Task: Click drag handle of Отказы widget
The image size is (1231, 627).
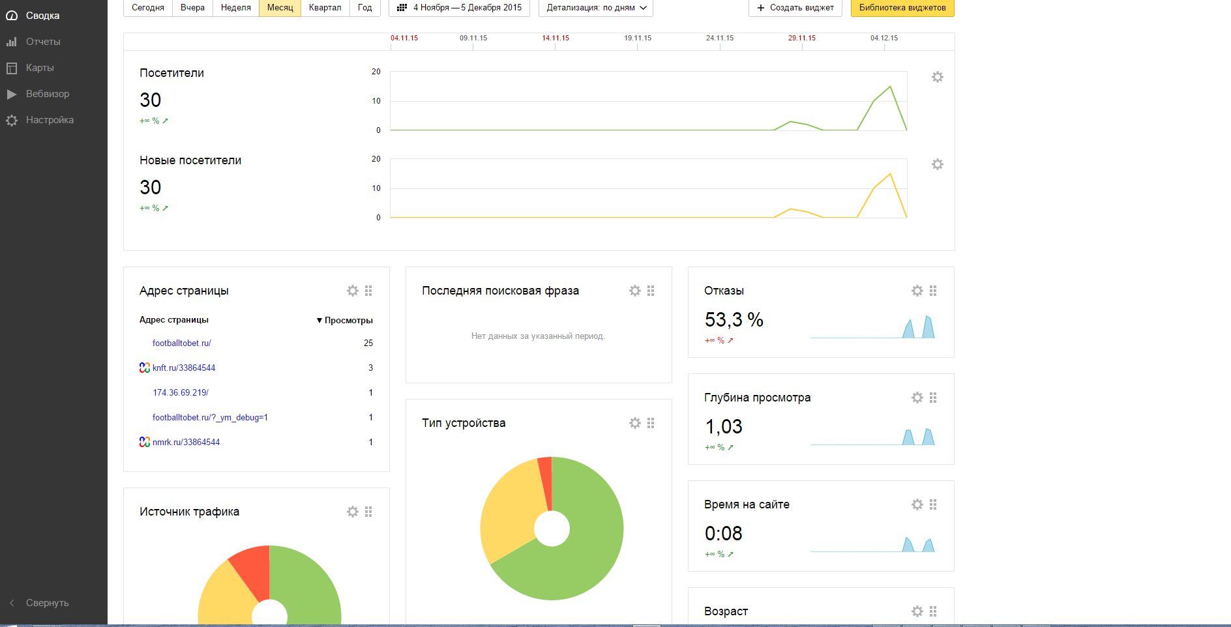Action: [x=933, y=291]
